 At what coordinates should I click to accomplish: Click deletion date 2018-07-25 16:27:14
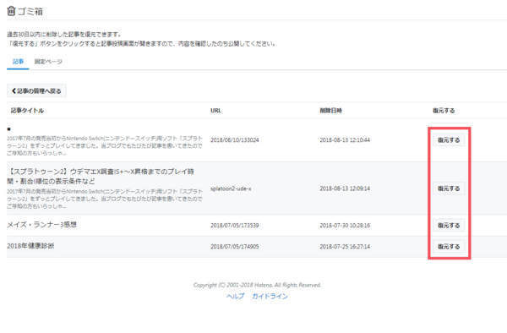click(x=345, y=247)
